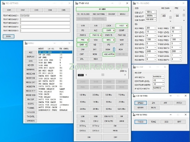Toggle the DNR noise reduction button
The image size is (190, 142).
[x=82, y=45]
